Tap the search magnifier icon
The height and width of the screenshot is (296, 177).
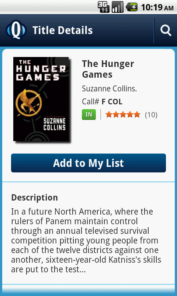166,31
